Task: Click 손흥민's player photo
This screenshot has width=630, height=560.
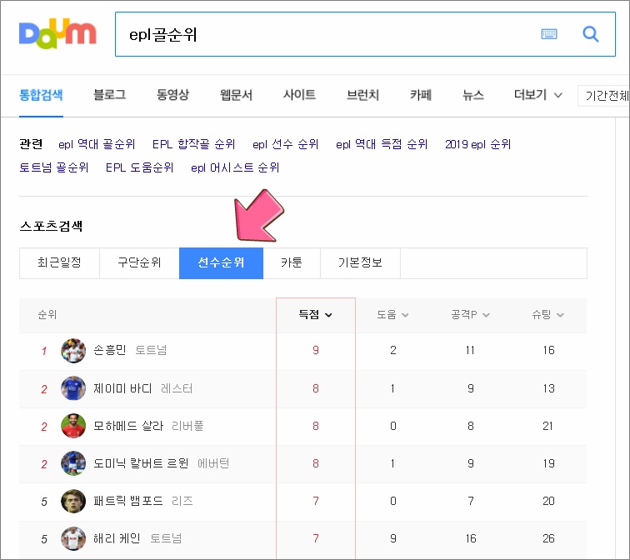Action: (73, 351)
